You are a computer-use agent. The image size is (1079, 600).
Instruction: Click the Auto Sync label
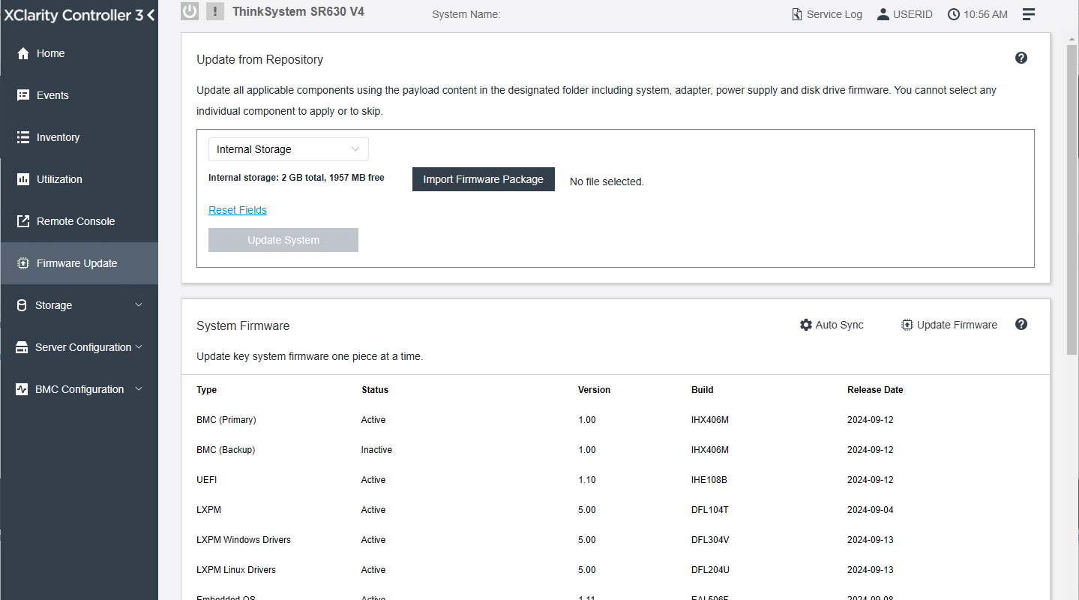click(840, 325)
